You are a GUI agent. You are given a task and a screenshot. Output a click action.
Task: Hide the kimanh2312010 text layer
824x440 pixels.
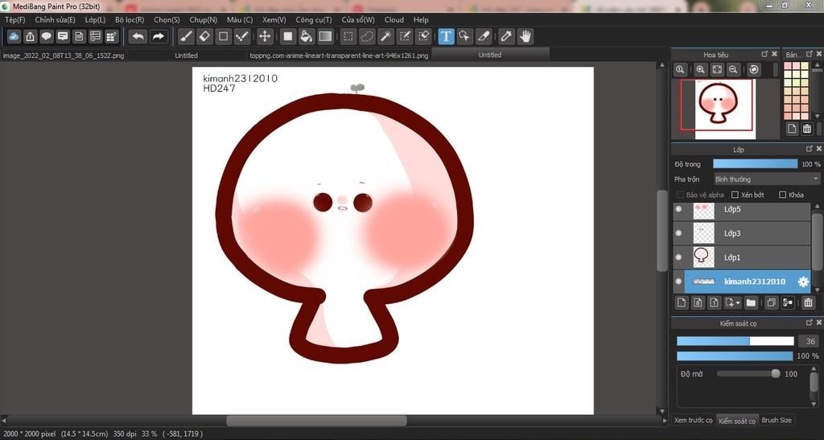coord(678,282)
